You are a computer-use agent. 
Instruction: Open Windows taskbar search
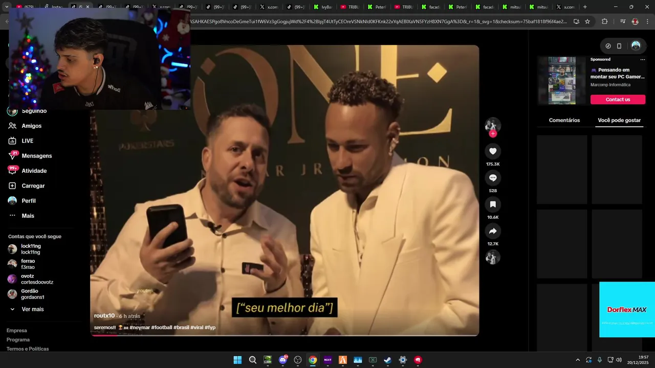coord(253,360)
